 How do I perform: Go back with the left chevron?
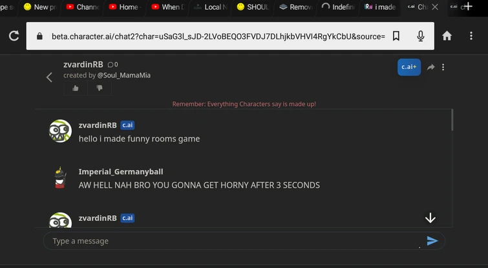click(49, 77)
